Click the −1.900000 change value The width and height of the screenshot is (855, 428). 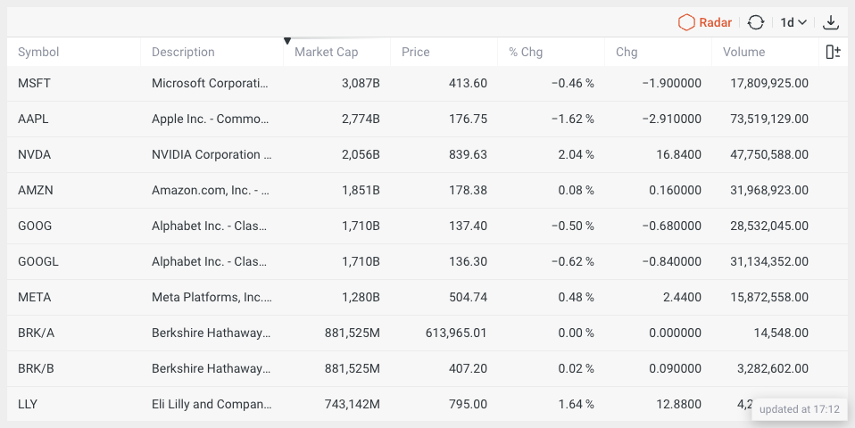coord(671,83)
